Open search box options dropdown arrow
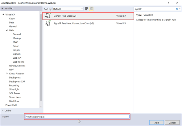This screenshot has height=126, width=182. pyautogui.click(x=180, y=9)
